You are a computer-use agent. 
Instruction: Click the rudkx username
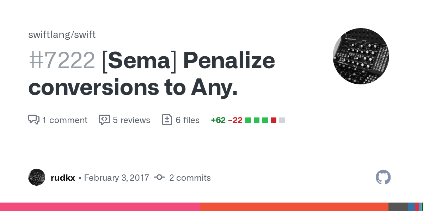pyautogui.click(x=63, y=178)
